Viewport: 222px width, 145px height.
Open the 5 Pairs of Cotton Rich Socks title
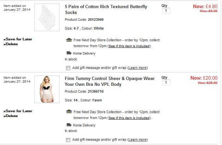pyautogui.click(x=106, y=9)
